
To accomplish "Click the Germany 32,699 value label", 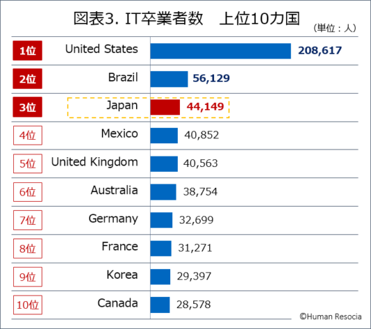I will [x=196, y=220].
